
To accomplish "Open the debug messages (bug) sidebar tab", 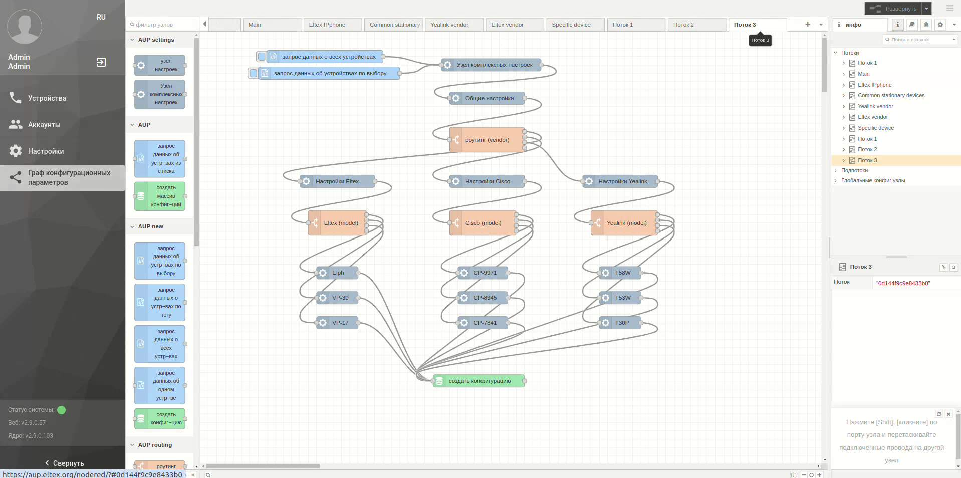I will tap(926, 25).
